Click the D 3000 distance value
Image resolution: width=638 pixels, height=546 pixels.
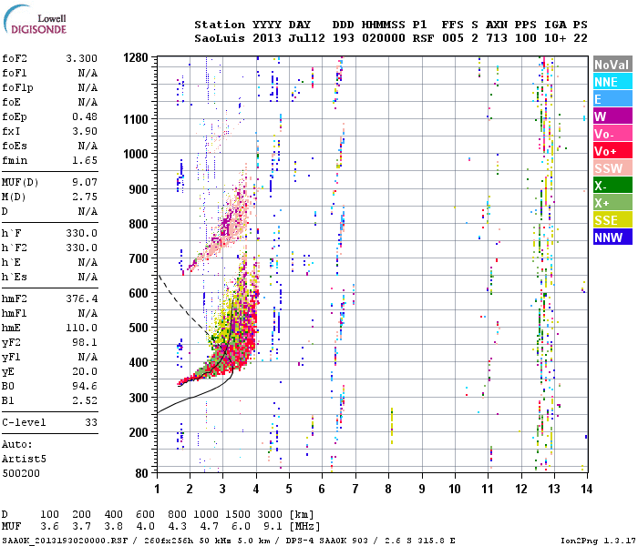click(x=270, y=514)
